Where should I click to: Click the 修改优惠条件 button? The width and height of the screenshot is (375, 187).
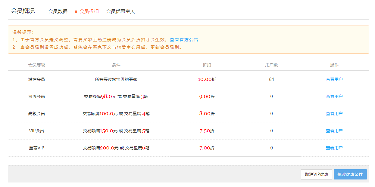350,174
